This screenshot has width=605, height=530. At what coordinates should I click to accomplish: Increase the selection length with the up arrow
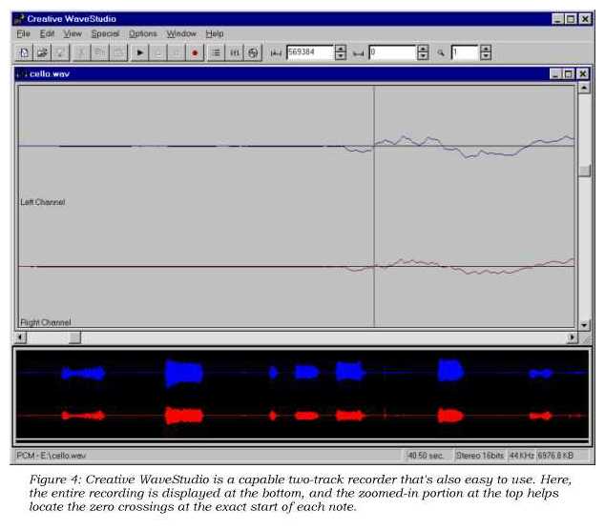(423, 49)
